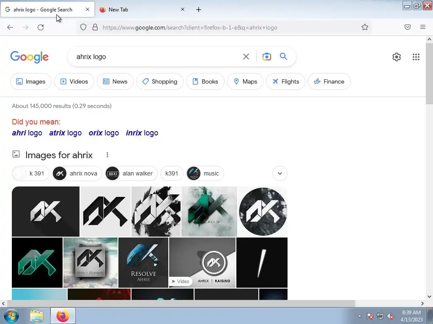Click in the Google search input field
This screenshot has width=433, height=324.
(x=157, y=57)
